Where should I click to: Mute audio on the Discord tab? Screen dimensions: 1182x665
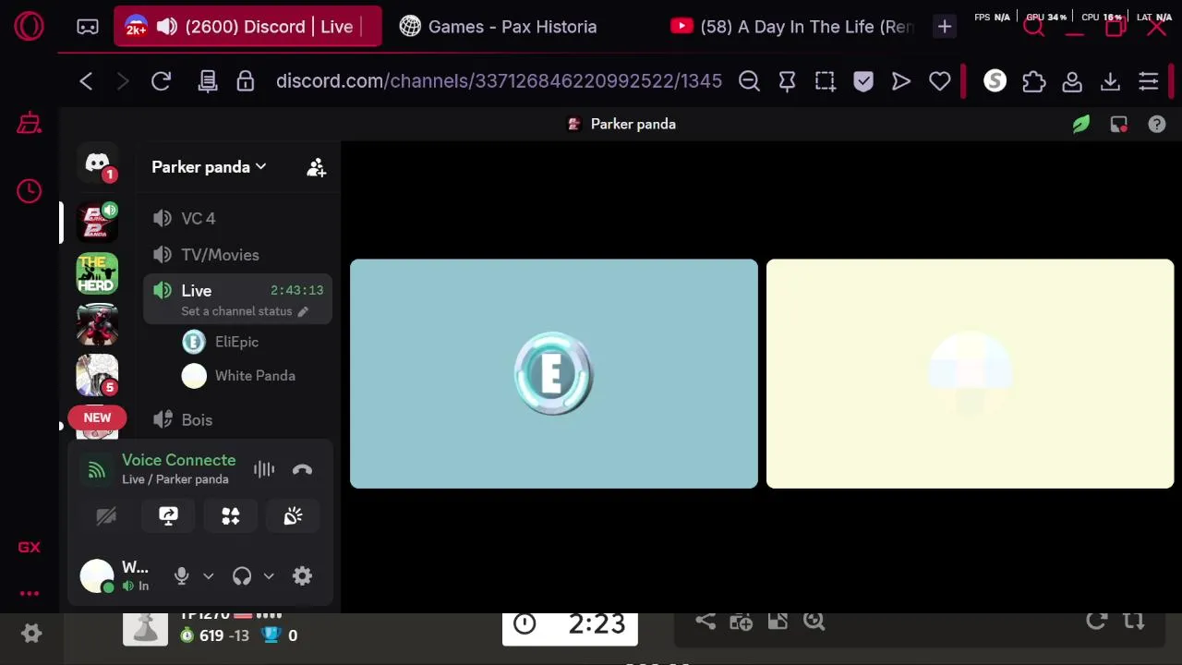[167, 27]
